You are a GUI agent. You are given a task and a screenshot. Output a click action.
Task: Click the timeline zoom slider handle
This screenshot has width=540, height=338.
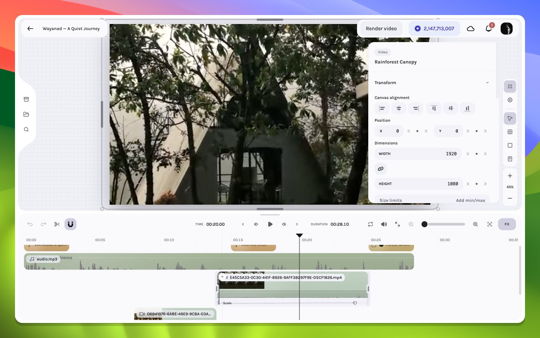424,224
